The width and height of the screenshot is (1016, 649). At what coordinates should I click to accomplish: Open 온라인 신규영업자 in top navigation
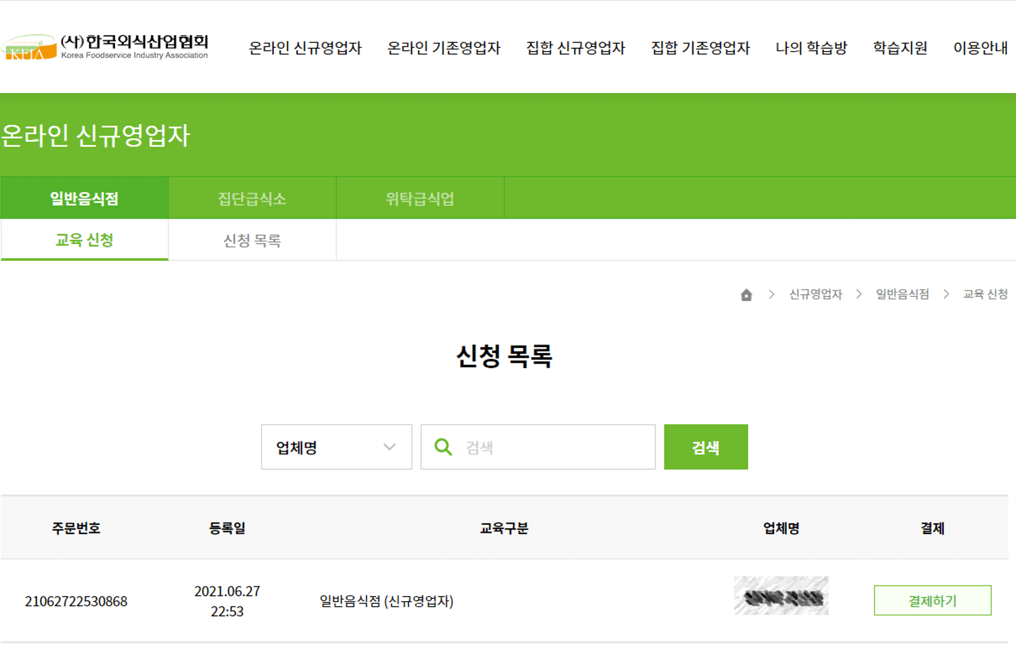pos(305,48)
